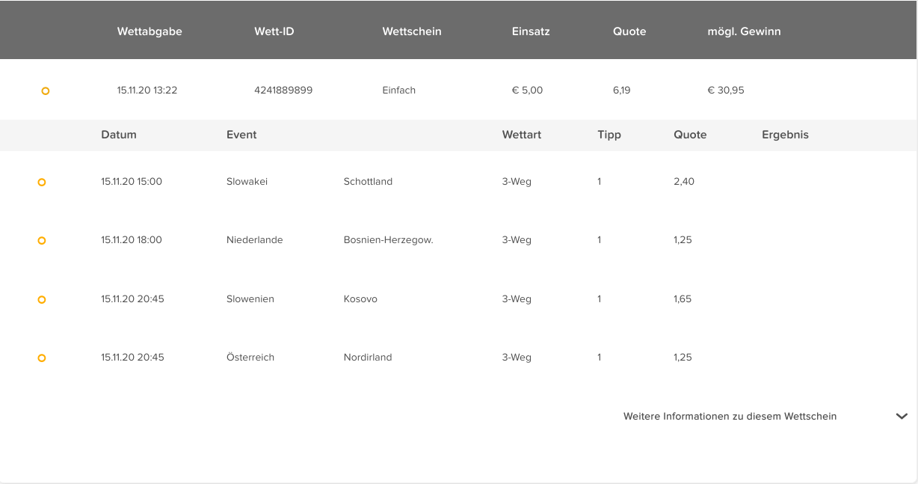The height and width of the screenshot is (484, 918).
Task: Select the Wett-ID column header
Action: (x=274, y=31)
